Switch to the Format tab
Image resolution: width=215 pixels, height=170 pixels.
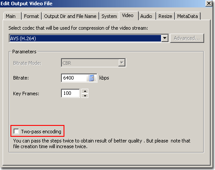pyautogui.click(x=31, y=16)
